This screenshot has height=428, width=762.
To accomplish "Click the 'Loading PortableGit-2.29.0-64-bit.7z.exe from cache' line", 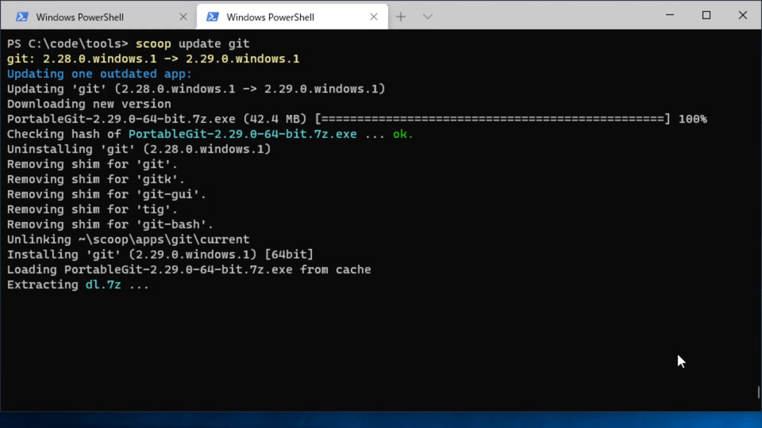I will pos(189,269).
